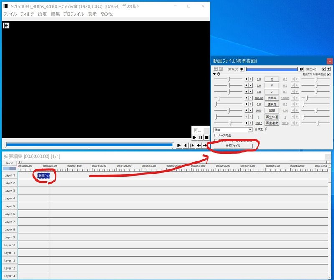Viewport: 334px width, 280px height.
Task: Step back one frame in the main window
Action: coord(186,146)
